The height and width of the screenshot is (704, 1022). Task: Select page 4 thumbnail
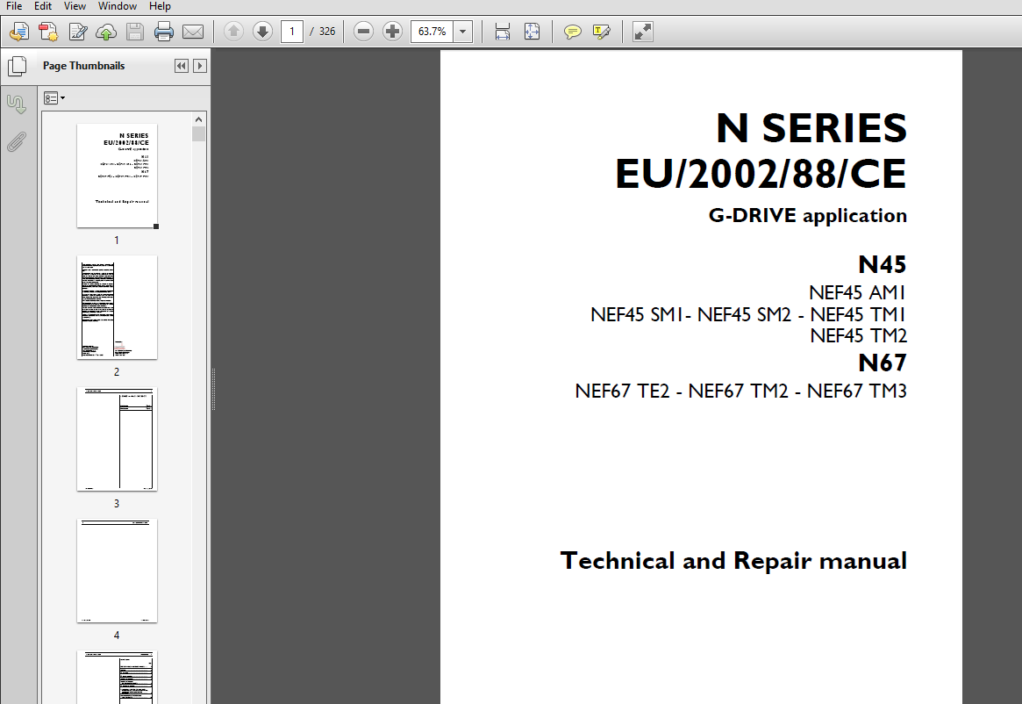click(118, 571)
